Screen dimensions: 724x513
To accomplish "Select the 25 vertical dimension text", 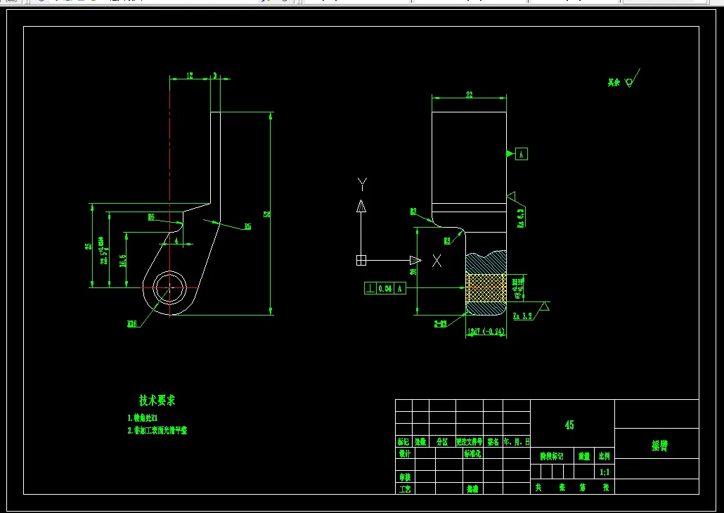I will (88, 247).
